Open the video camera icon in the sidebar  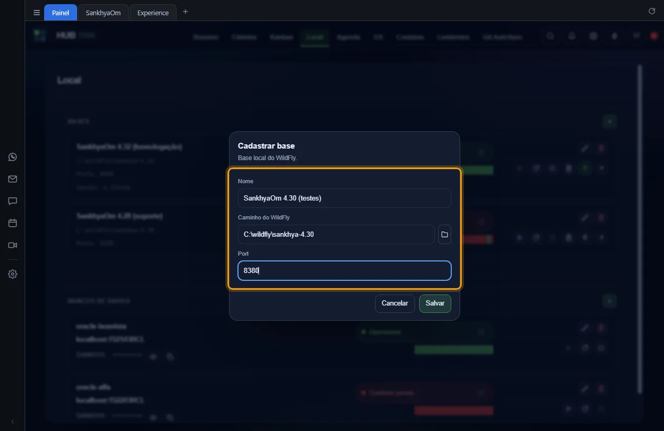13,245
